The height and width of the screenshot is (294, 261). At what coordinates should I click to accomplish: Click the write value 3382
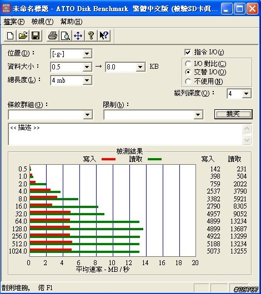click(x=213, y=199)
